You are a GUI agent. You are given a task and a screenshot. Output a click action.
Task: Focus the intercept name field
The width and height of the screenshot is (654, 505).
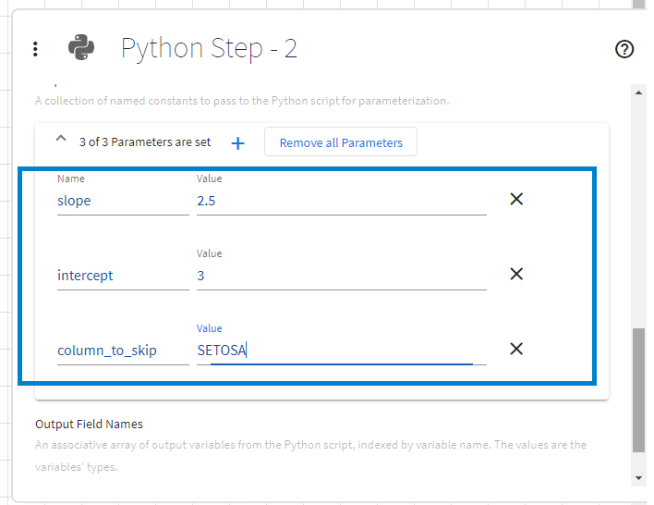point(122,276)
